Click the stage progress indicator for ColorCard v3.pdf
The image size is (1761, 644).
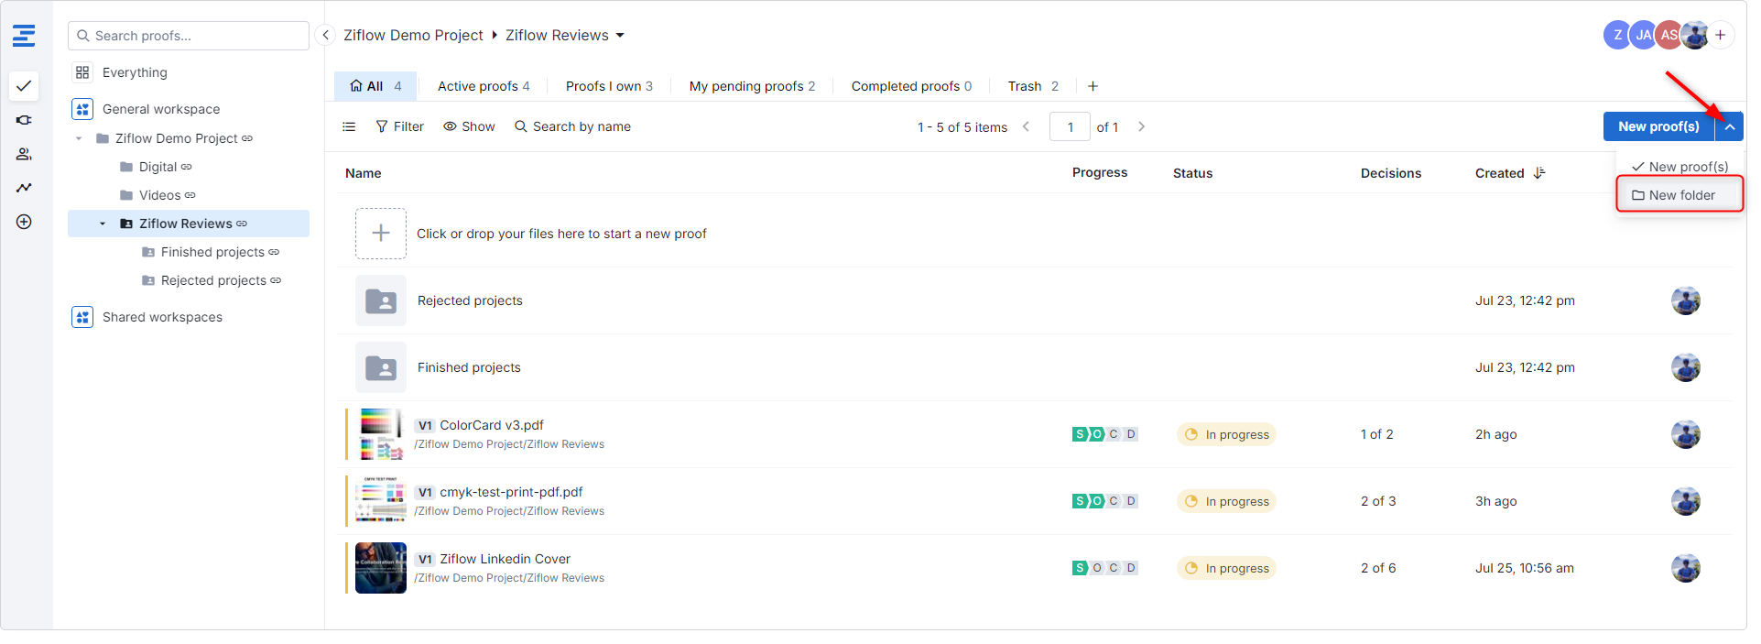1105,434
